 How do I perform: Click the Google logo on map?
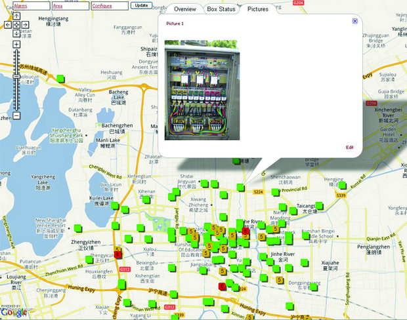pos(14,312)
